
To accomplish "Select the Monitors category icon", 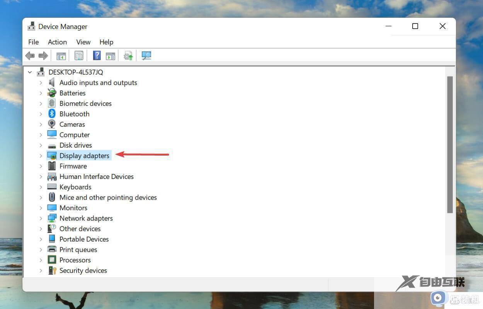I will pyautogui.click(x=52, y=207).
